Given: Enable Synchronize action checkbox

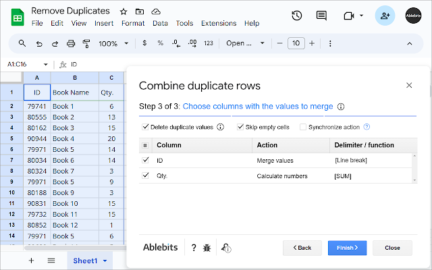Looking at the screenshot, I should (x=303, y=126).
